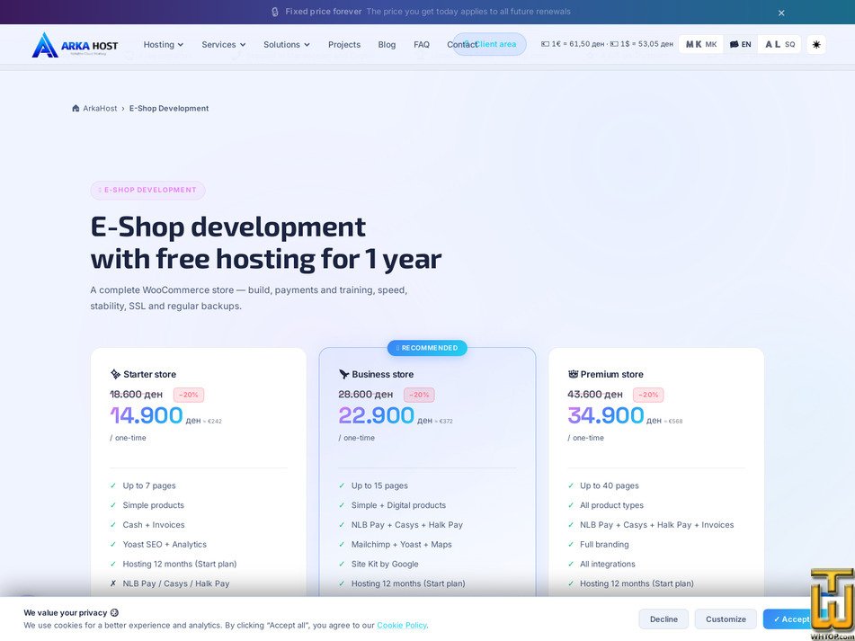Click the struck-through 43.600 ден price

tap(595, 394)
